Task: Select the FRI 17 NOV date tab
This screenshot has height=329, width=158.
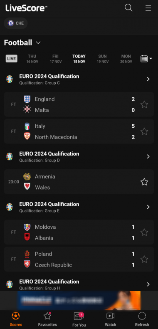Action: coord(56,59)
